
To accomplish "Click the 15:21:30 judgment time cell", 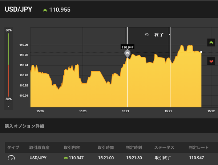I will tap(134, 158).
